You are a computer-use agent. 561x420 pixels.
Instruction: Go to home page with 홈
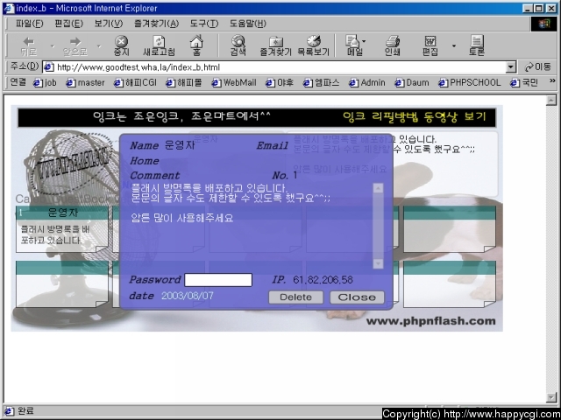196,46
